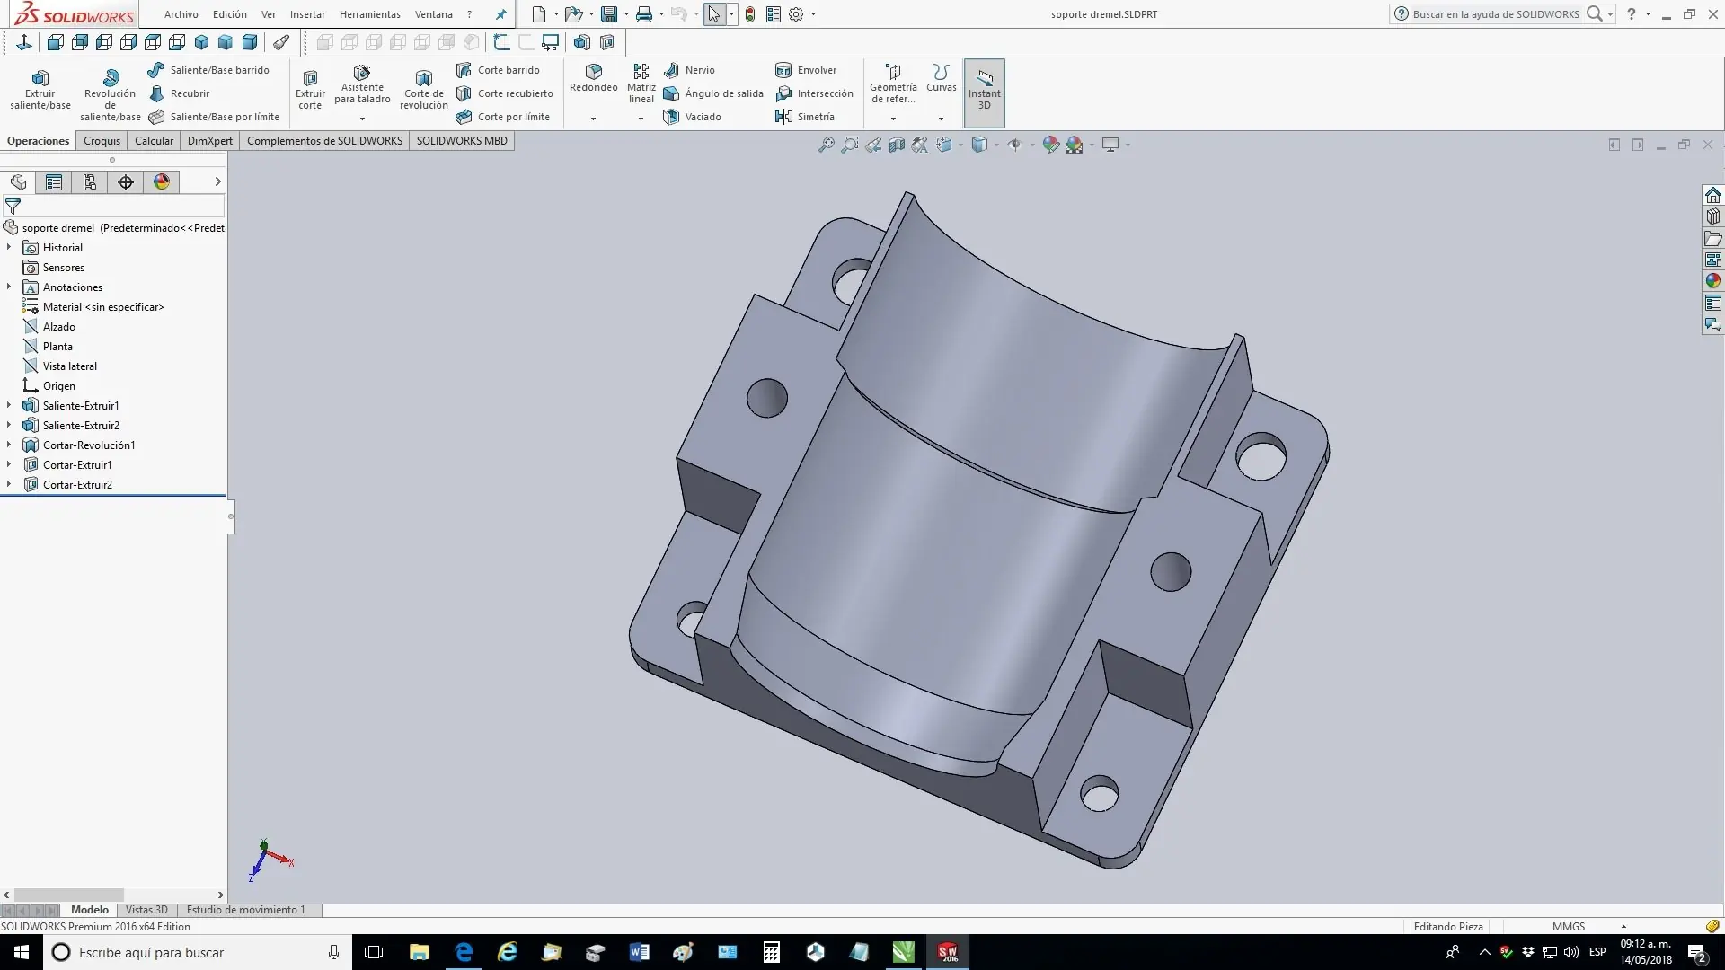Open the PropertyManager panel tab
The image size is (1725, 970).
[x=54, y=182]
